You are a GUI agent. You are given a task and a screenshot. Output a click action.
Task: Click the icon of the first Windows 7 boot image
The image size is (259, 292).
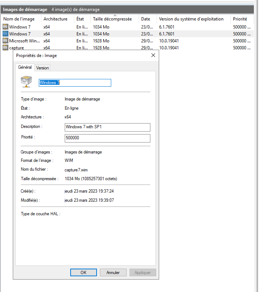[5, 27]
